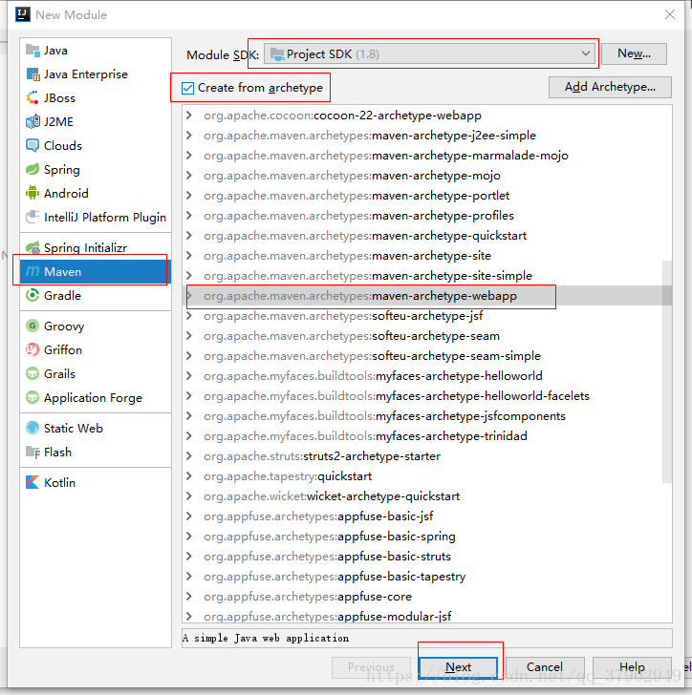The image size is (692, 695).
Task: Click the IntelliJ Platform Plugin icon
Action: (32, 218)
